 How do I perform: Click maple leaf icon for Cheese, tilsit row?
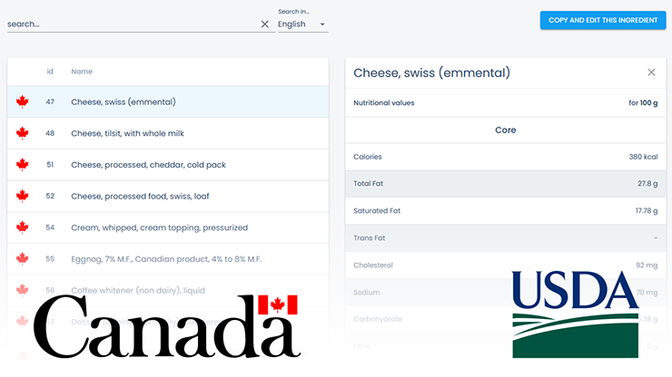tap(23, 133)
